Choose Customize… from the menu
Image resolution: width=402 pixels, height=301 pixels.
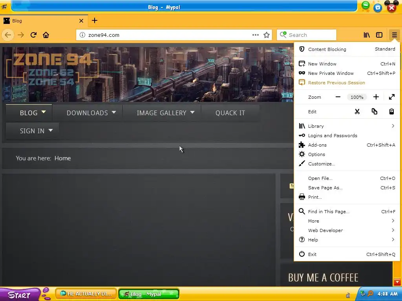coord(347,164)
